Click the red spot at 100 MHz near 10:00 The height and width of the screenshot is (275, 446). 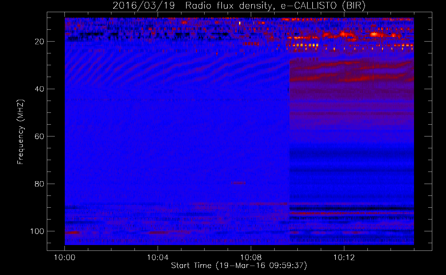click(x=73, y=233)
